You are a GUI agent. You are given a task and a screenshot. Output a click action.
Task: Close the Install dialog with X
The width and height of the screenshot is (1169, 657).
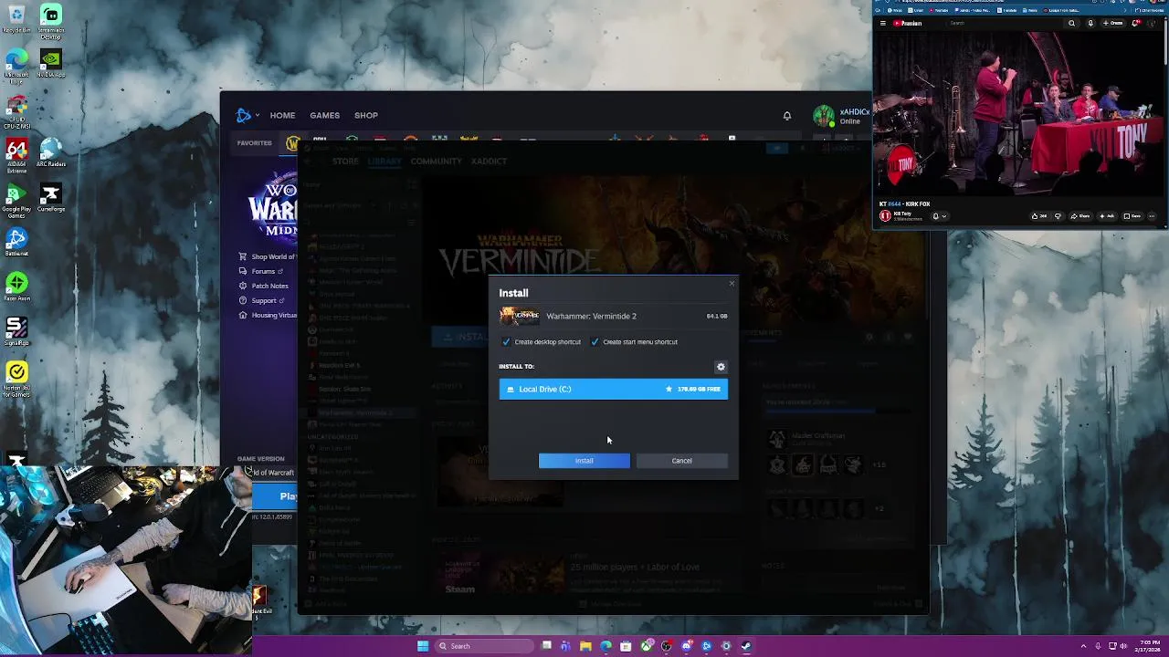click(x=731, y=284)
